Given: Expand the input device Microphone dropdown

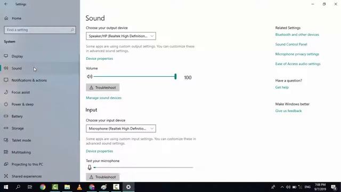Looking at the screenshot, I should click(121, 129).
